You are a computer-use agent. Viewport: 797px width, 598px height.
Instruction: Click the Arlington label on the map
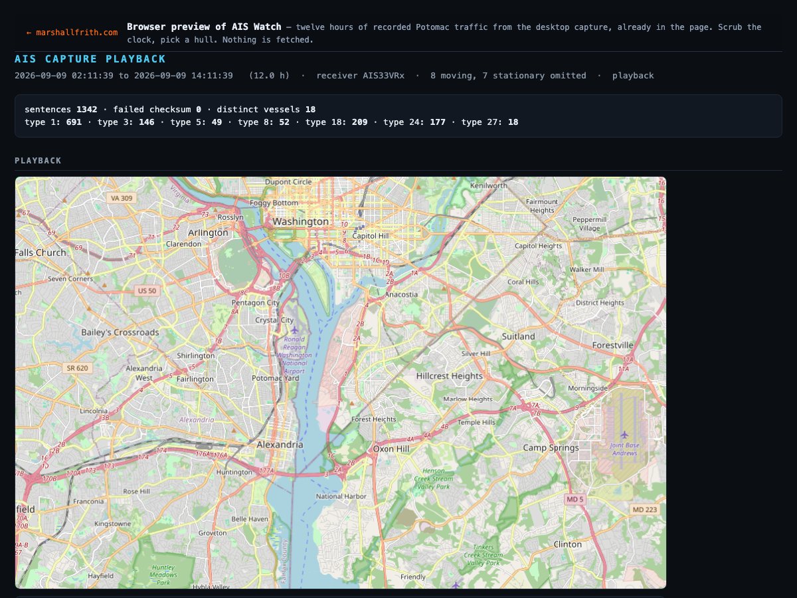coord(208,233)
